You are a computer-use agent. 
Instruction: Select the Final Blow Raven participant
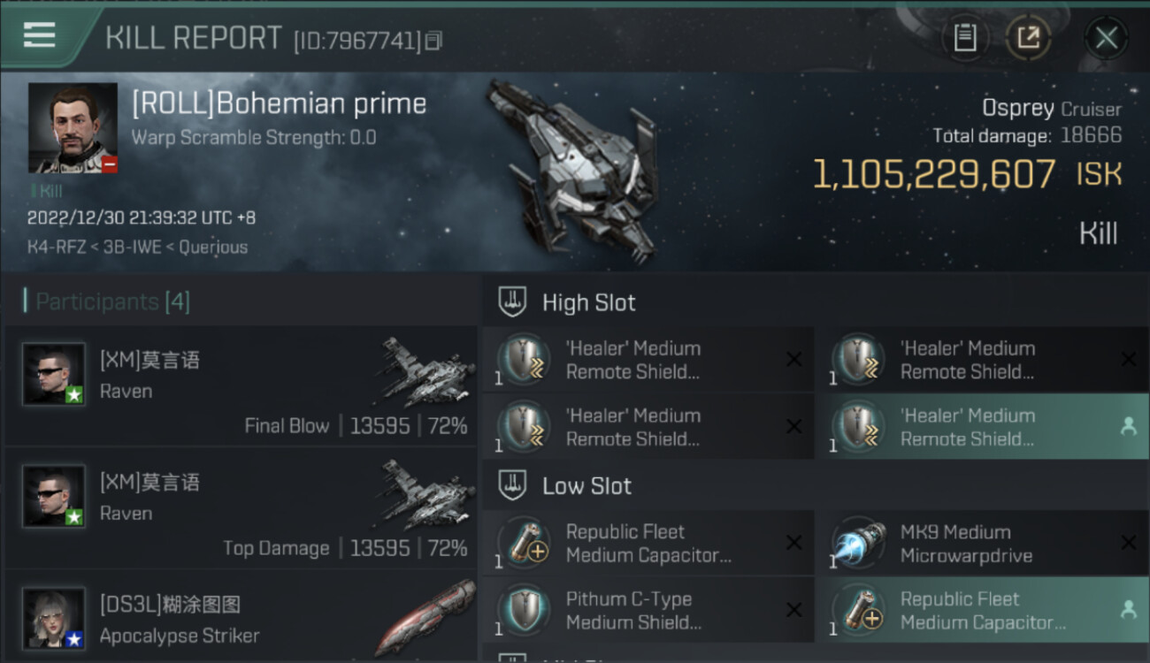pyautogui.click(x=241, y=385)
